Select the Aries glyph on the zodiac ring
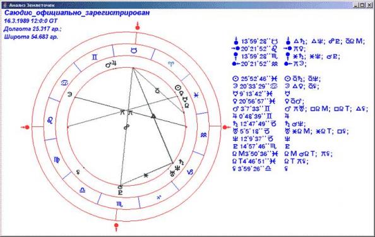375x237 pixels. 171,64
